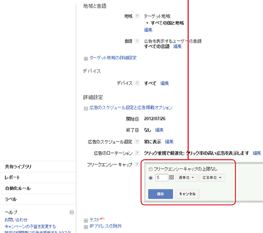Click the start date 2012/07/26
The height and width of the screenshot is (233, 263).
(x=155, y=119)
